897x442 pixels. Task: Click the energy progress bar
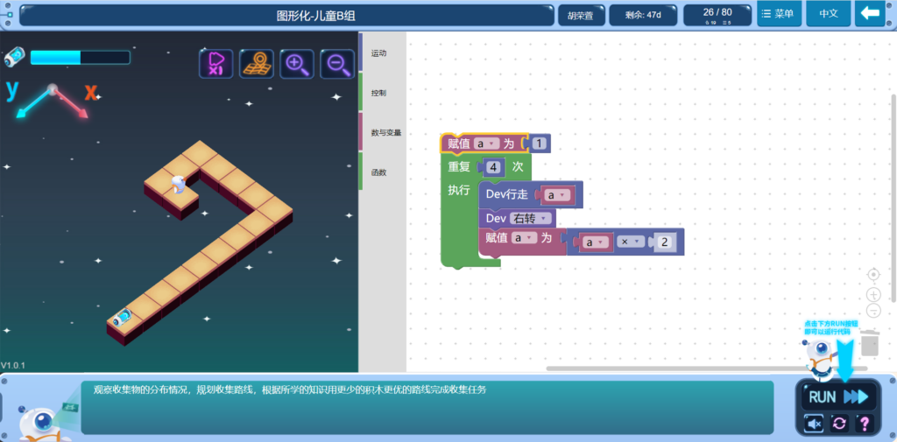(80, 58)
